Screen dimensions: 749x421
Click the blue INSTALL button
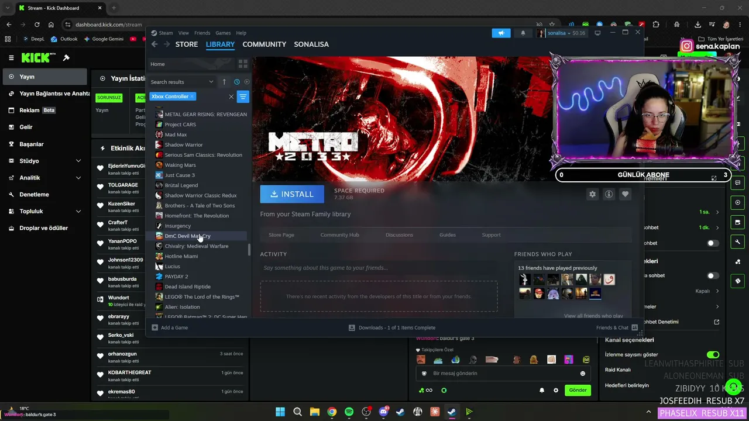click(x=292, y=194)
